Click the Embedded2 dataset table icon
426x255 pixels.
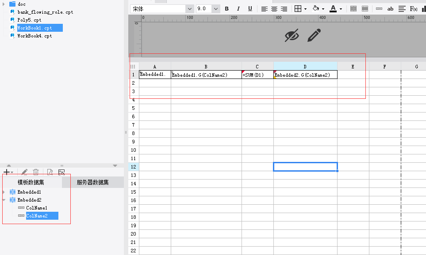tap(12, 200)
